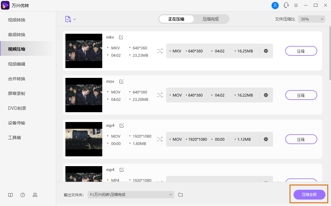The image size is (331, 206).
Task: Open the output folder icon
Action: point(181,195)
